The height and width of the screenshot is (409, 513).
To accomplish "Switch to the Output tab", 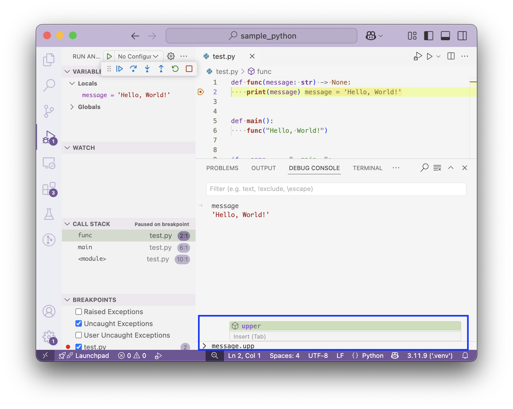I will coord(264,168).
